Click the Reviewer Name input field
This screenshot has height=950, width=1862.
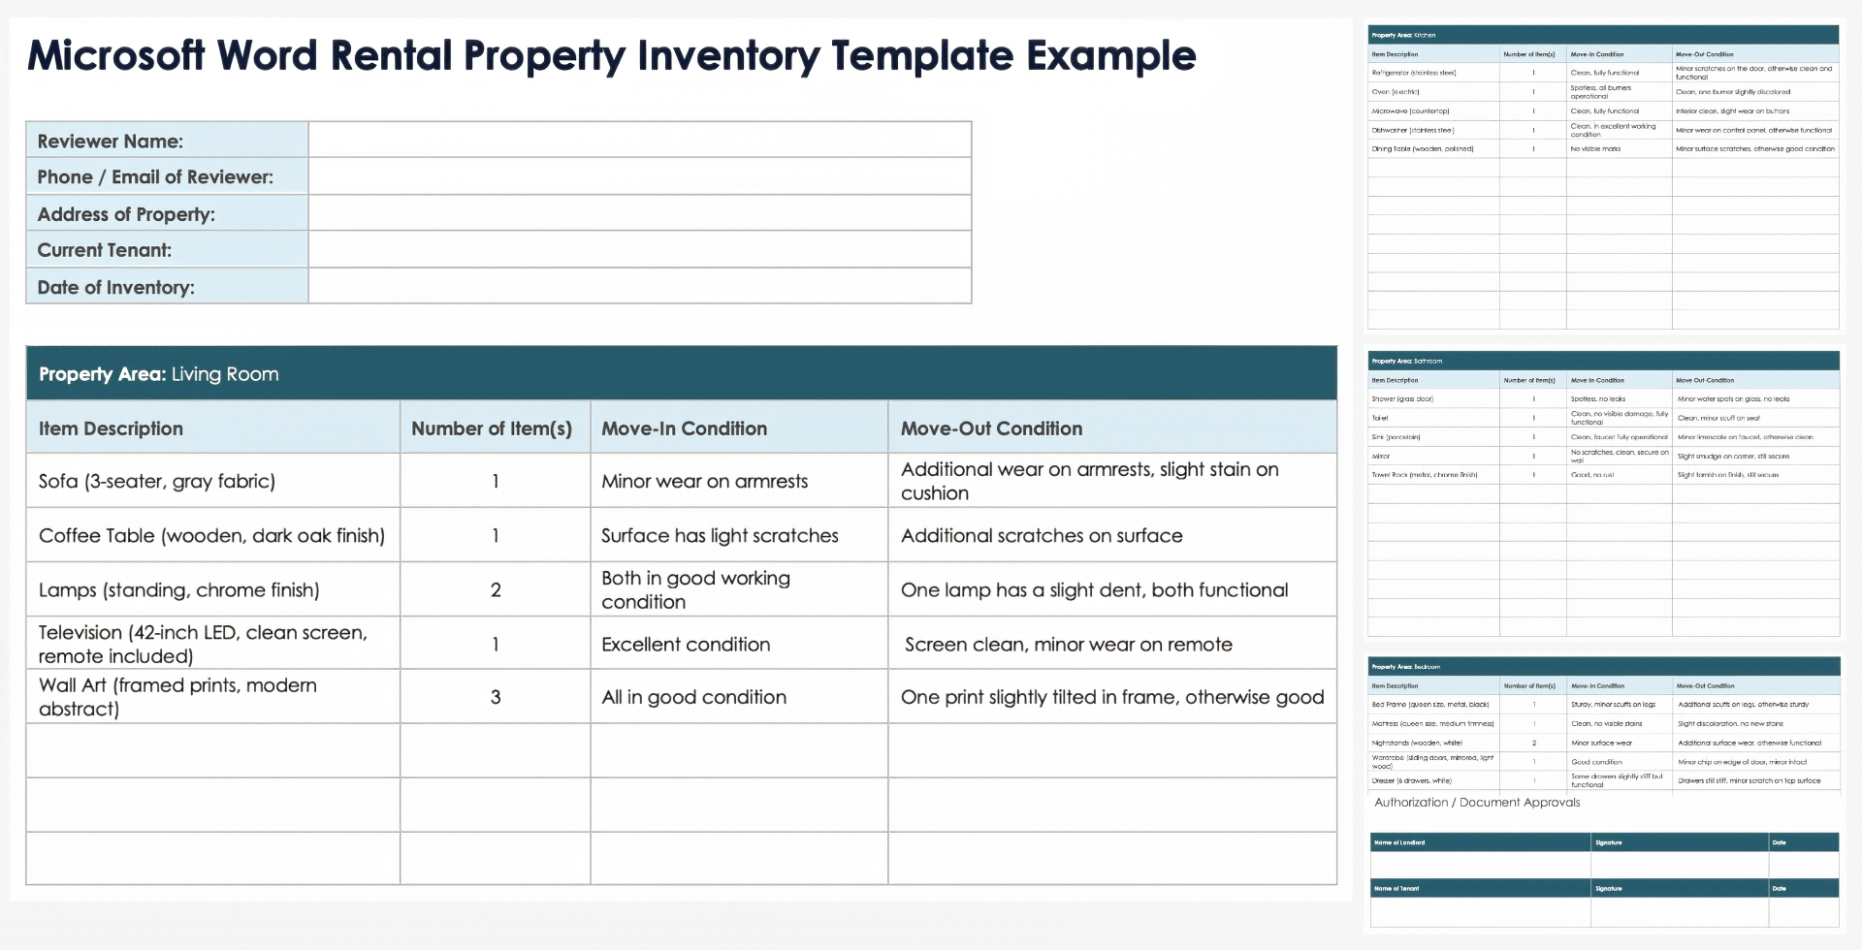[640, 140]
